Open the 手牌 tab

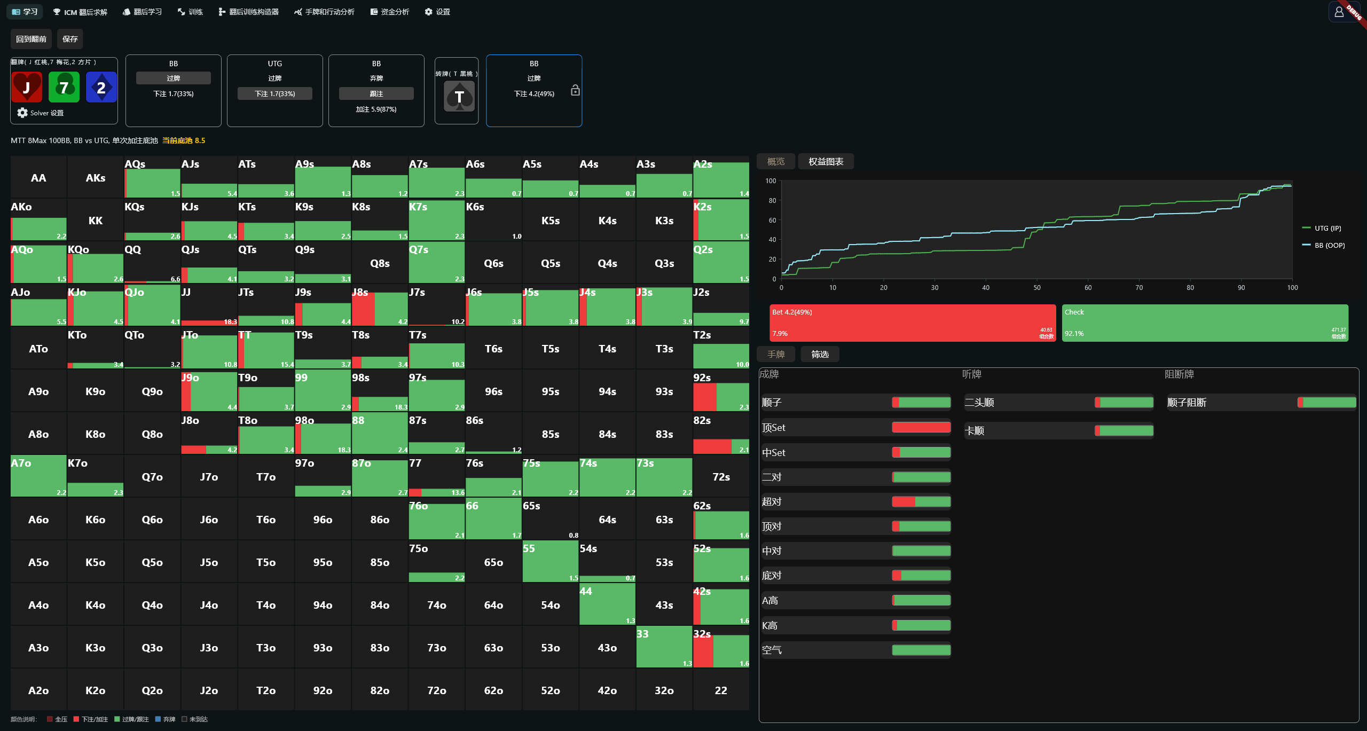(776, 354)
